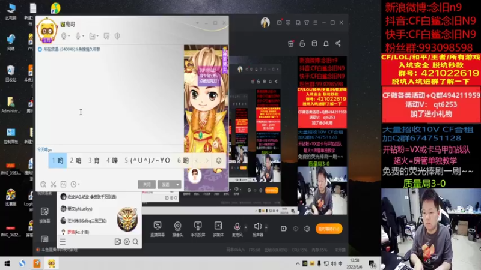Go to next IME candidate page
Screen dimensions: 481x270
(207, 161)
